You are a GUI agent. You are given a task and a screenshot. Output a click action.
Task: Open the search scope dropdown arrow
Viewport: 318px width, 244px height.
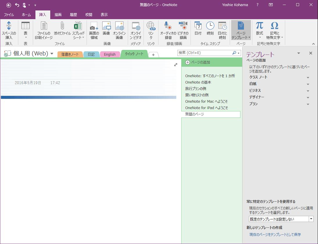[x=239, y=53]
